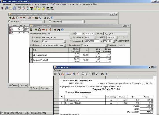
Task: Open the Регистры menu
Action: pos(44,4)
